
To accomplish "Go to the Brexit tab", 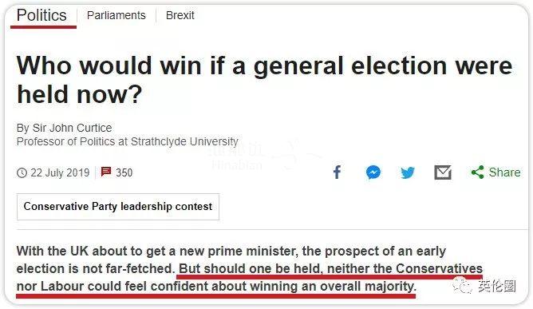I will coord(180,15).
